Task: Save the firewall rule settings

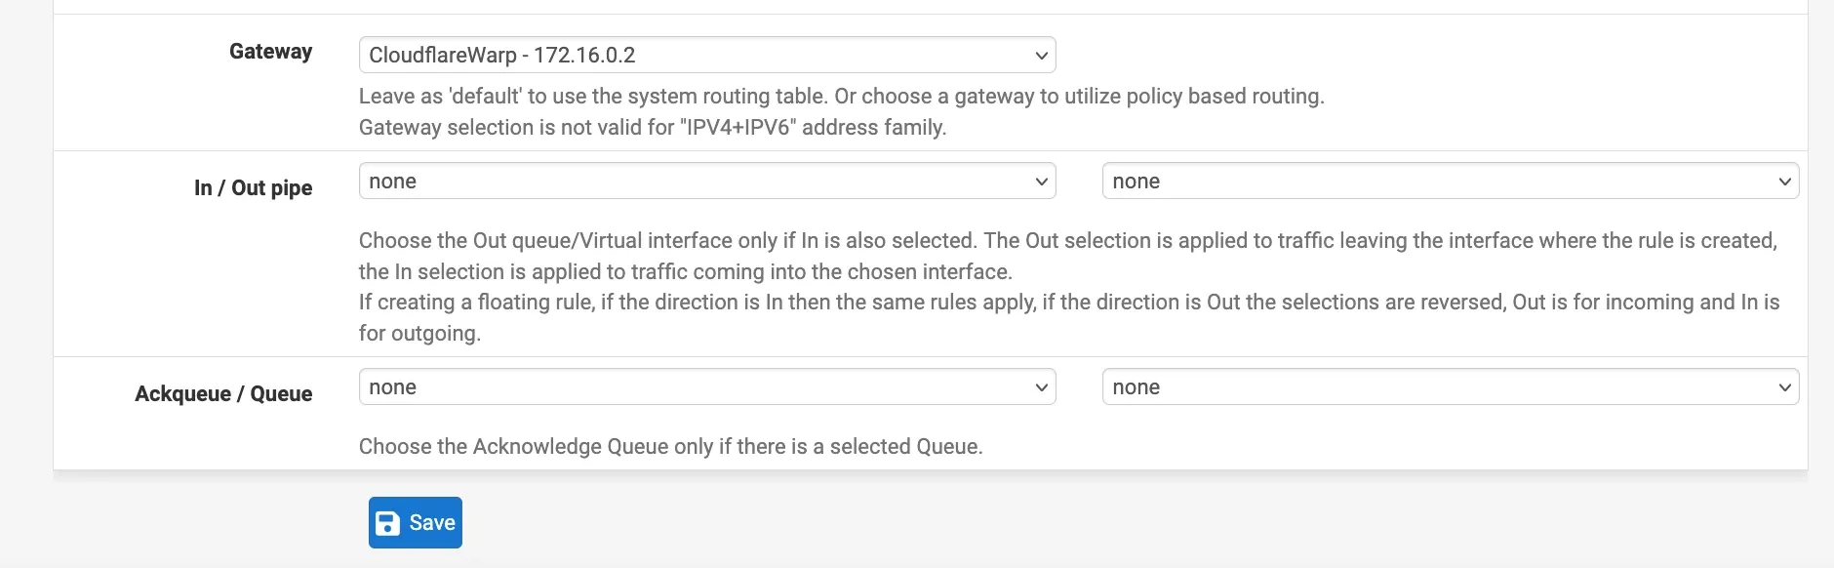Action: click(x=416, y=523)
